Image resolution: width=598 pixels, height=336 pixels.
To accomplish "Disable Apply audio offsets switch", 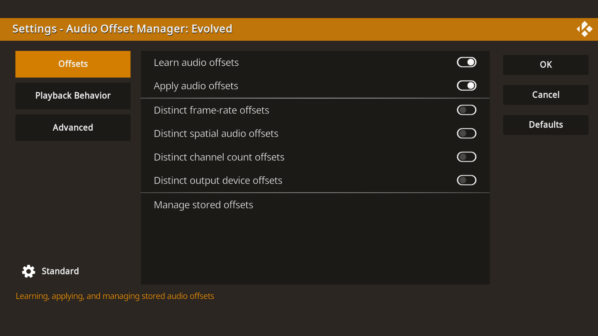I will [467, 86].
